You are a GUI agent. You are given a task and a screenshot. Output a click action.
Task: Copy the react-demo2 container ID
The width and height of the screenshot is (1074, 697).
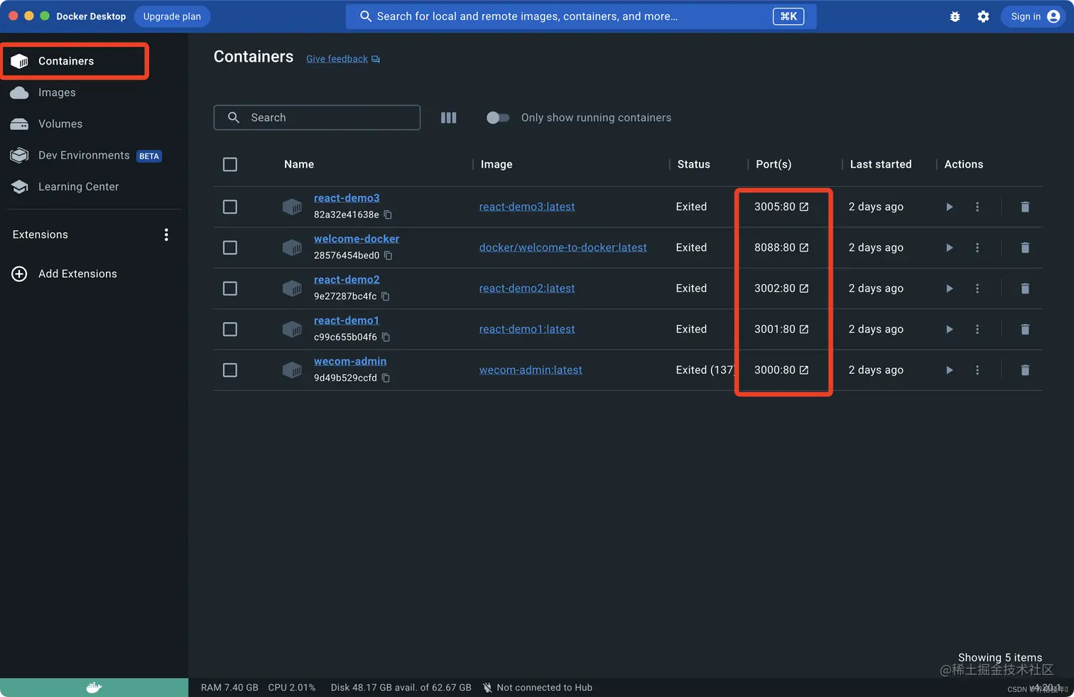click(x=385, y=296)
